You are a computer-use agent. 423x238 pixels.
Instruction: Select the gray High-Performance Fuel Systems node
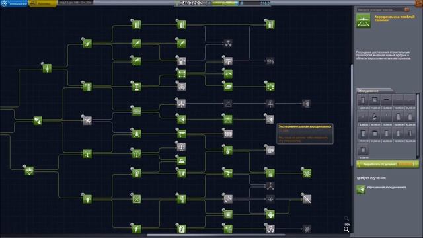(270, 61)
